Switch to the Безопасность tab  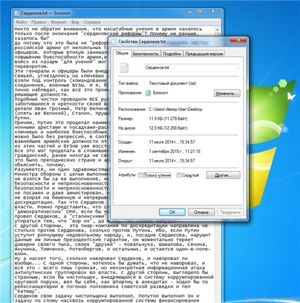[x=145, y=54]
